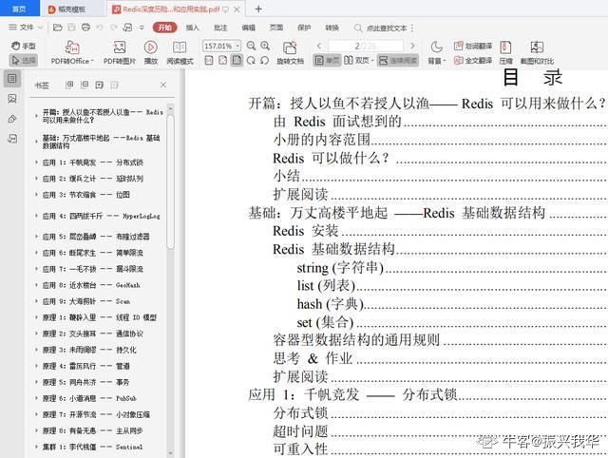608x458 pixels.
Task: Click the Open file folder icon
Action: coord(57,28)
